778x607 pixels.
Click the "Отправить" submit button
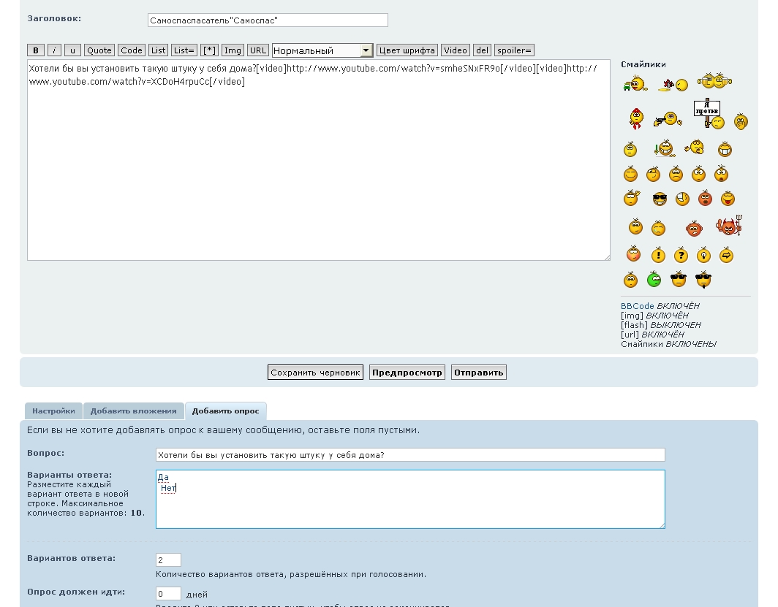pyautogui.click(x=478, y=373)
